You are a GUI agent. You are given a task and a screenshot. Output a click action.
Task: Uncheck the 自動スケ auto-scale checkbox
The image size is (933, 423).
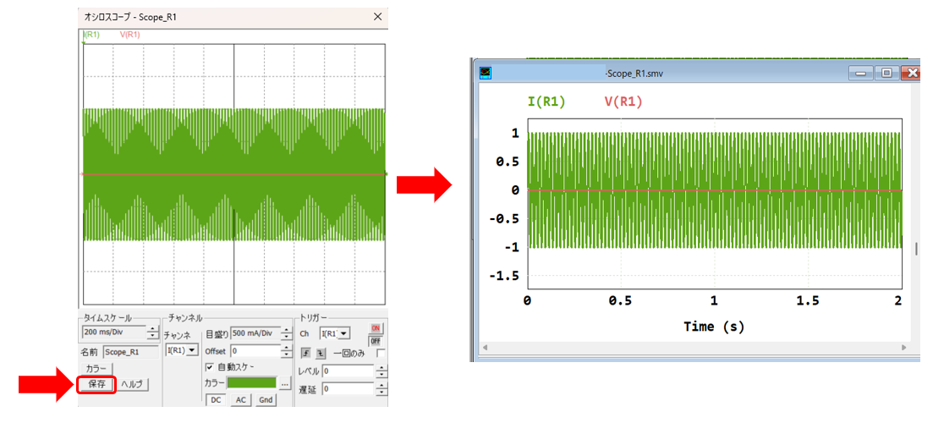(x=210, y=367)
